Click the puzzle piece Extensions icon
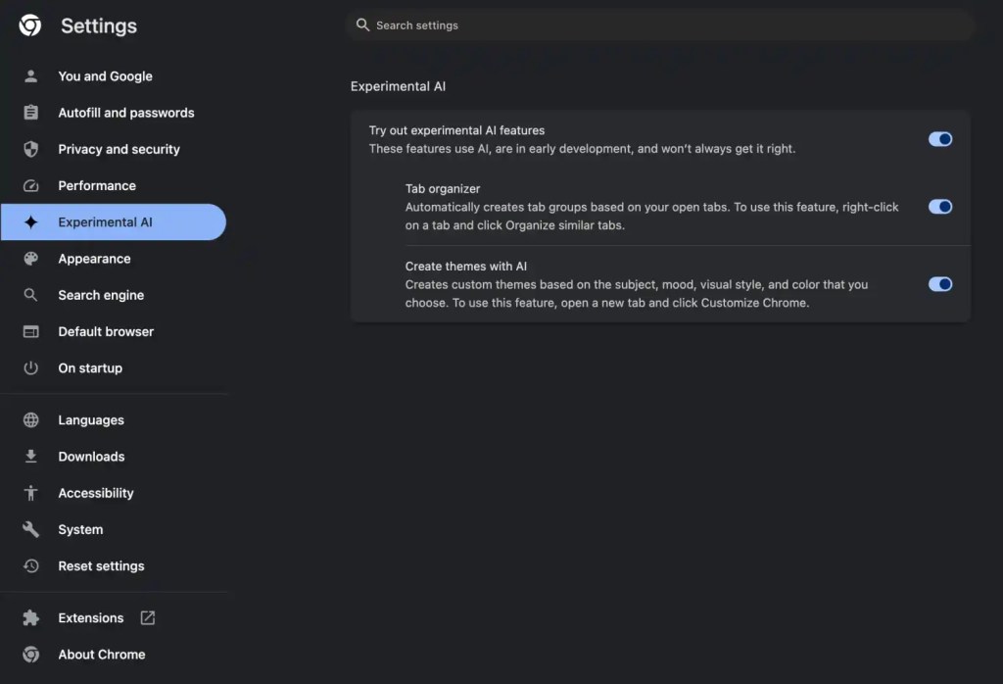The width and height of the screenshot is (1003, 684). [30, 617]
